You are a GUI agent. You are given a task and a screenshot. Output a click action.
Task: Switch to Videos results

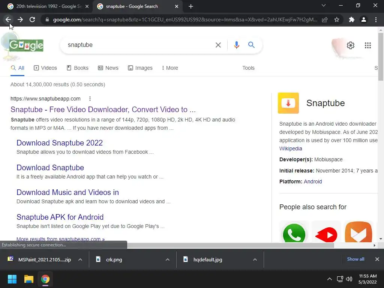[45, 68]
